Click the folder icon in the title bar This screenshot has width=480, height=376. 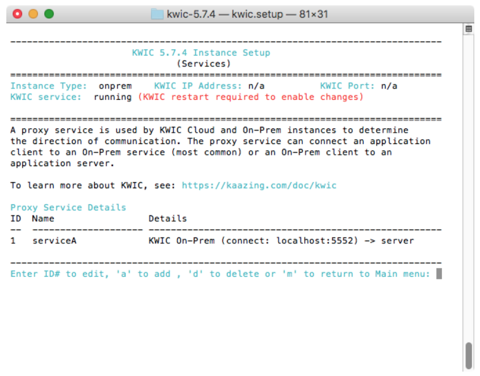(x=157, y=14)
